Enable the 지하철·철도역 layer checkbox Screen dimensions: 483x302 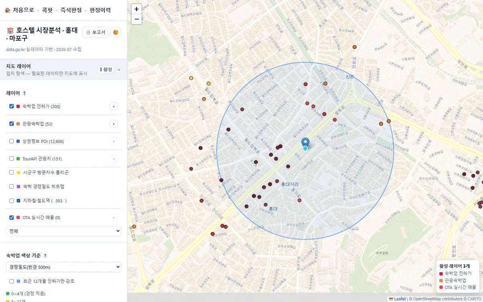pos(12,201)
